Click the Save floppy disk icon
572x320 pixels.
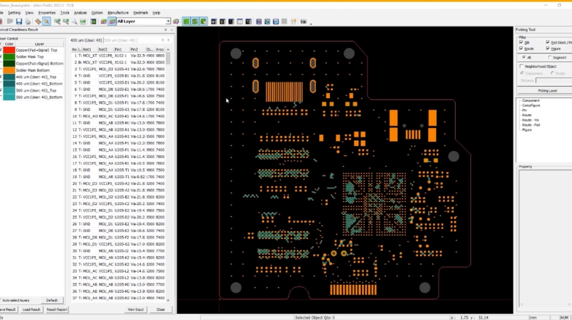tap(19, 21)
